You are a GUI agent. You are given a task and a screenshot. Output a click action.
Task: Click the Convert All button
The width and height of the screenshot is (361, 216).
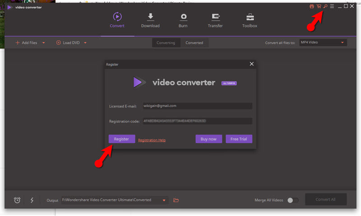(x=325, y=199)
